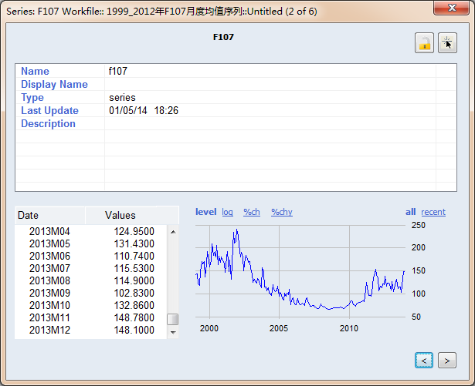This screenshot has height=386, width=475.
Task: Click the padlock lock icon
Action: [424, 43]
